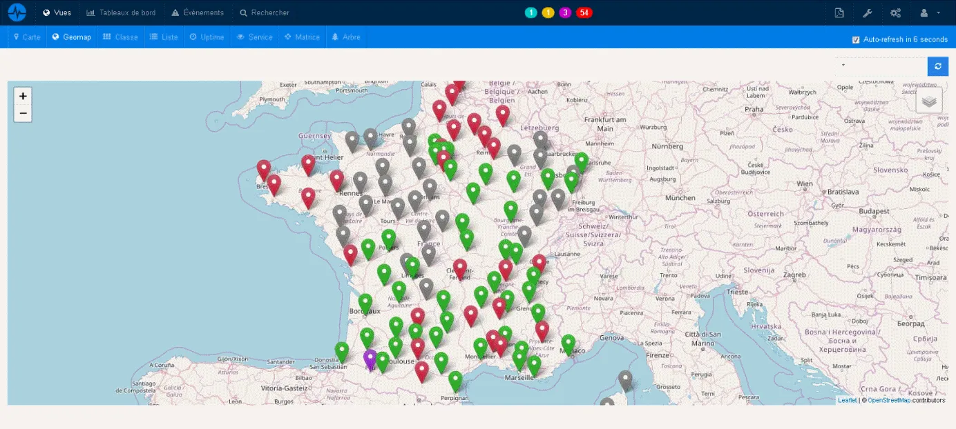Click the gears administration icon
Image resolution: width=956 pixels, height=429 pixels.
895,13
